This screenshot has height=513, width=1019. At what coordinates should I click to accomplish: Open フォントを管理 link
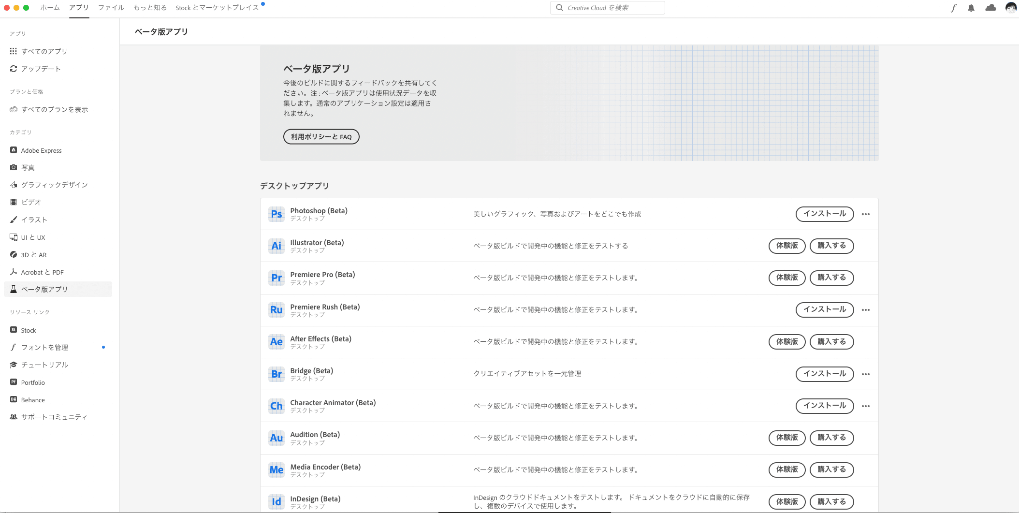click(58, 347)
